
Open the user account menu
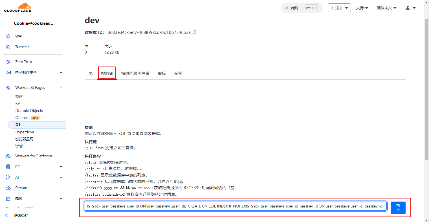pyautogui.click(x=410, y=8)
